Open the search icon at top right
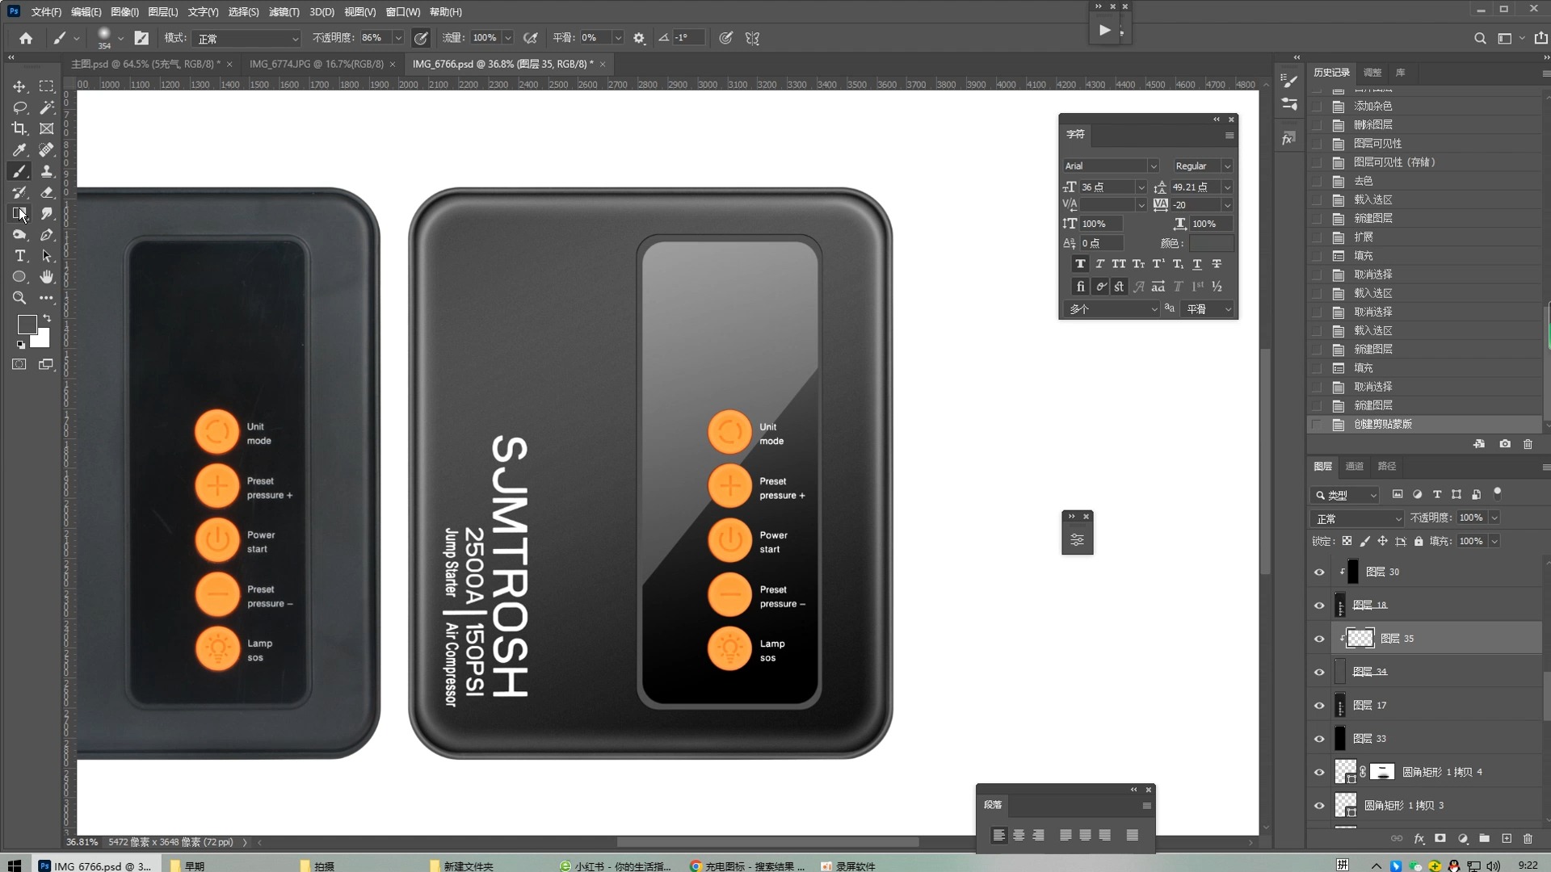This screenshot has width=1551, height=872. tap(1480, 38)
